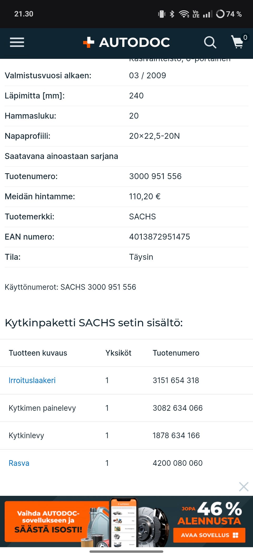Image resolution: width=253 pixels, height=557 pixels.
Task: Open the hamburger navigation menu
Action: (17, 42)
